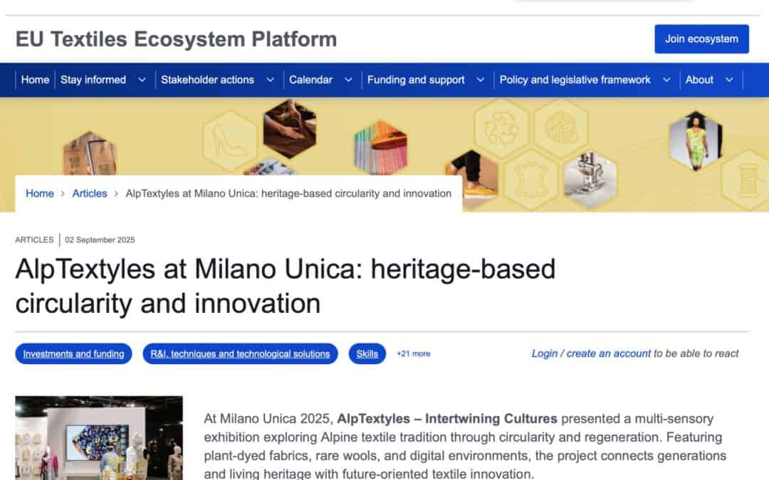The width and height of the screenshot is (769, 480).
Task: Select the runway model hexagon photo
Action: [x=696, y=141]
